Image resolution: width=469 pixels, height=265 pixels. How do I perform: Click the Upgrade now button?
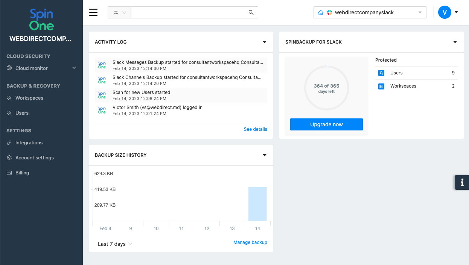coord(326,124)
